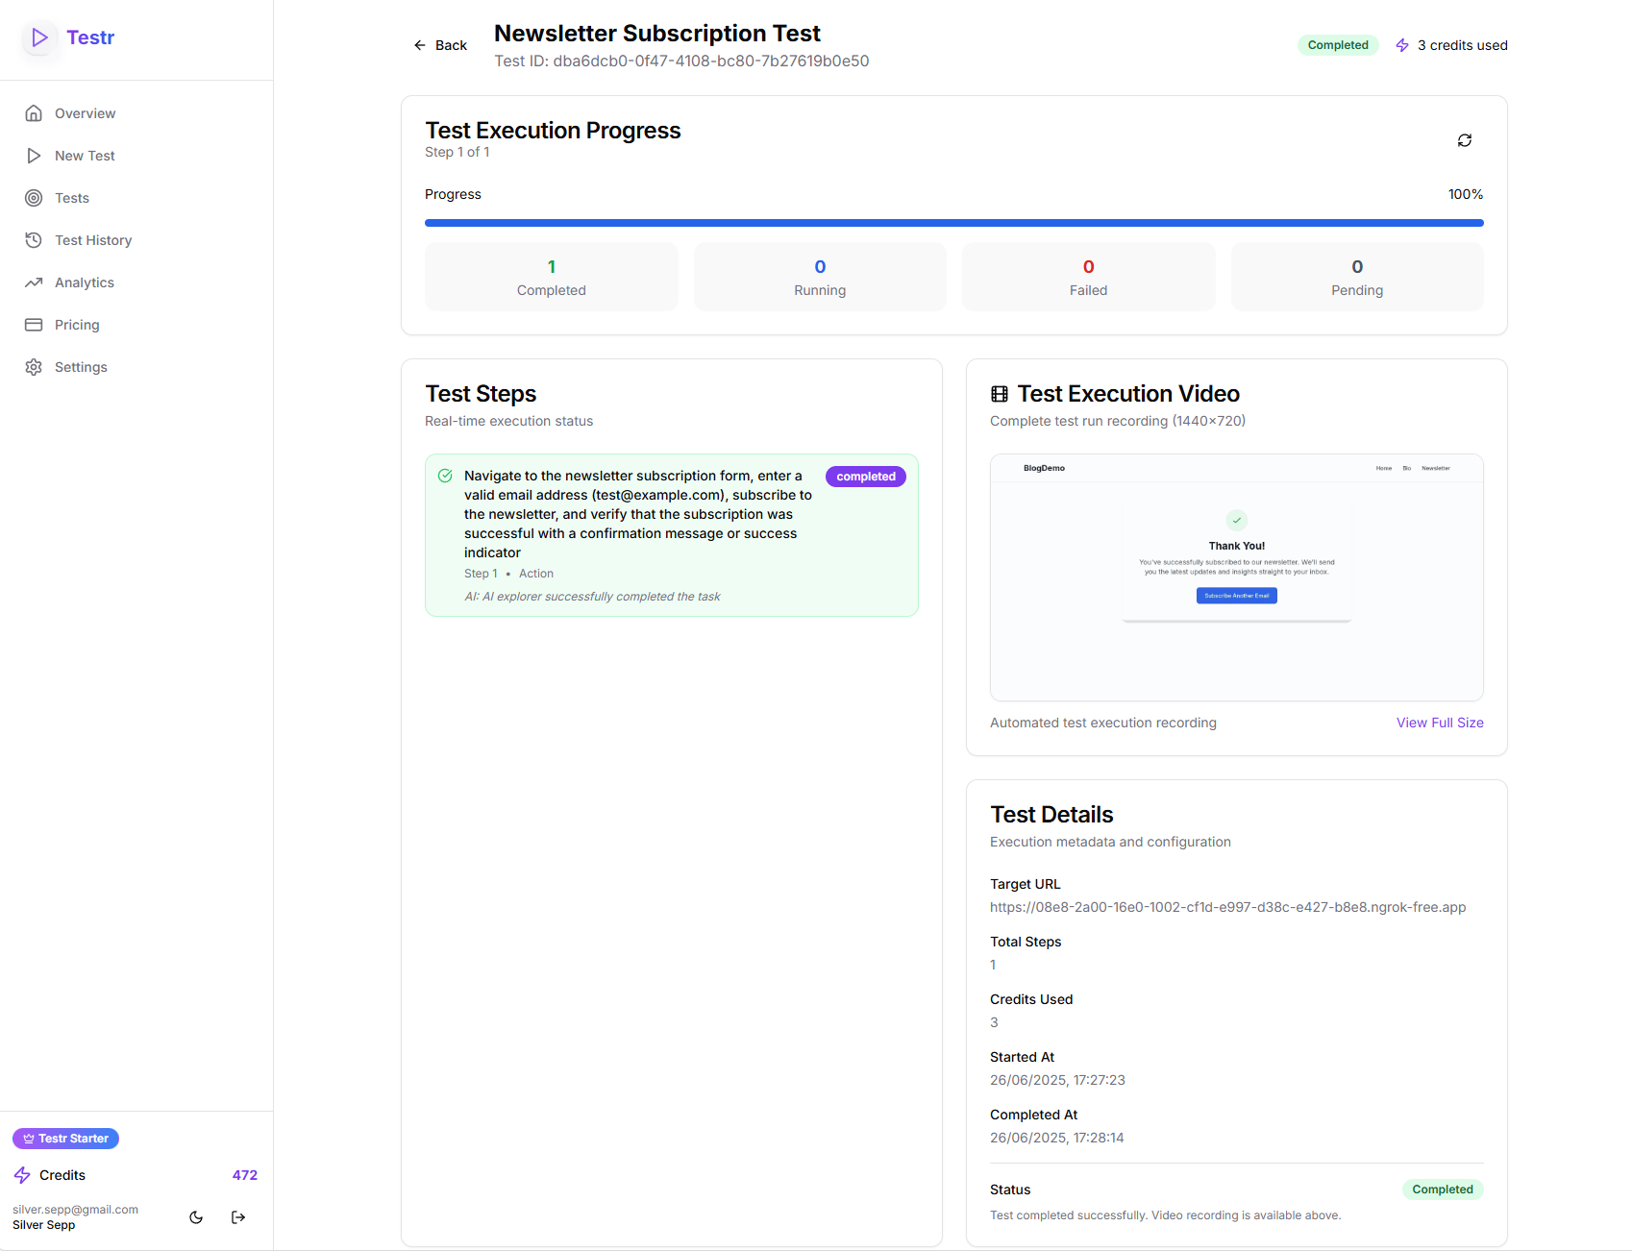Screen dimensions: 1632x1251
Task: Click the Test ID text
Action: pyautogui.click(x=681, y=61)
